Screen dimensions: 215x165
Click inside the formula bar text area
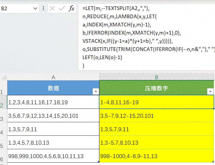[147, 37]
